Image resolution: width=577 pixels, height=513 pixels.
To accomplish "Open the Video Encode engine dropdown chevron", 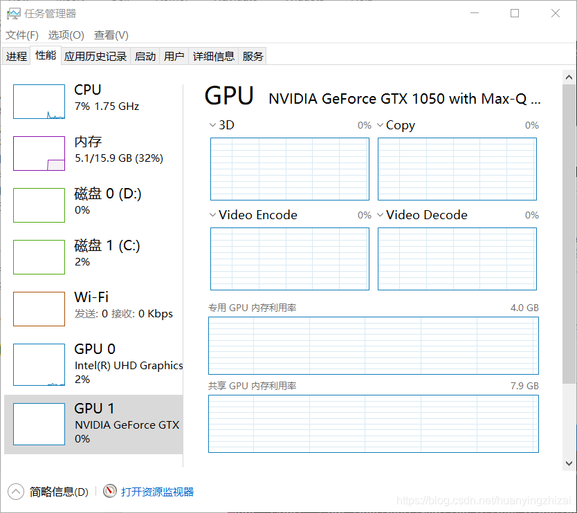I will tap(212, 215).
